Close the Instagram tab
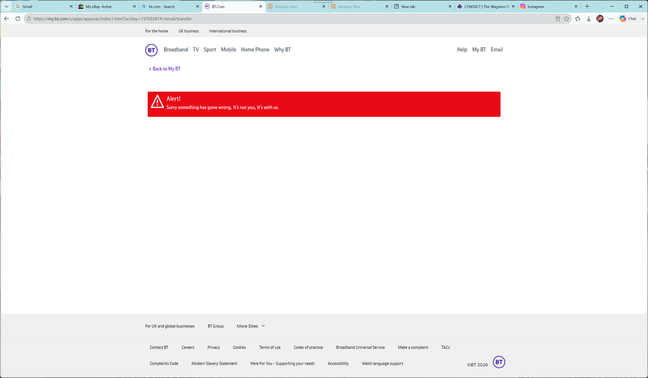 [x=576, y=6]
